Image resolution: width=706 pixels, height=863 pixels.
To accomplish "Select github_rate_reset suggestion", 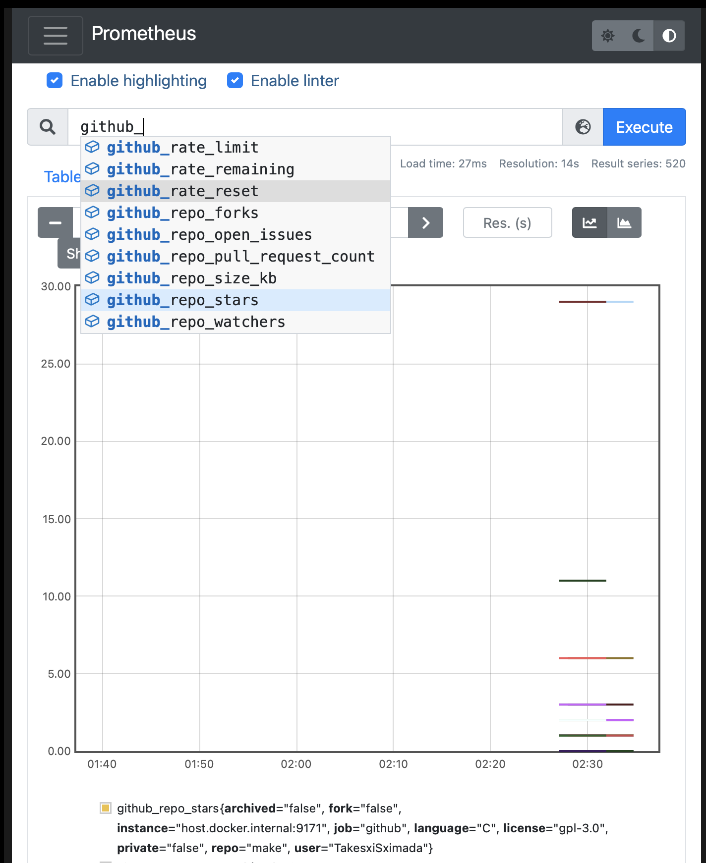I will pos(235,191).
